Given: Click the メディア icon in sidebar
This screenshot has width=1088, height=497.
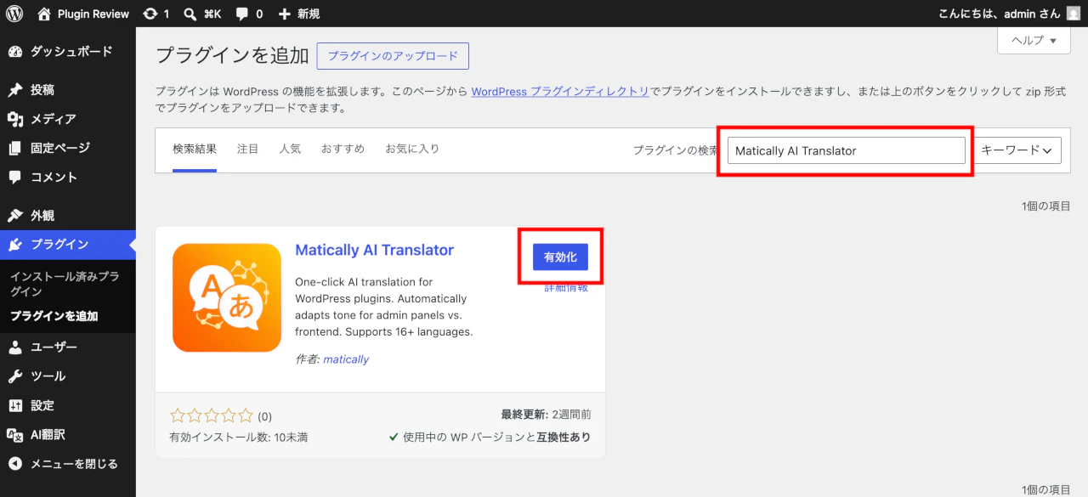Looking at the screenshot, I should point(15,119).
